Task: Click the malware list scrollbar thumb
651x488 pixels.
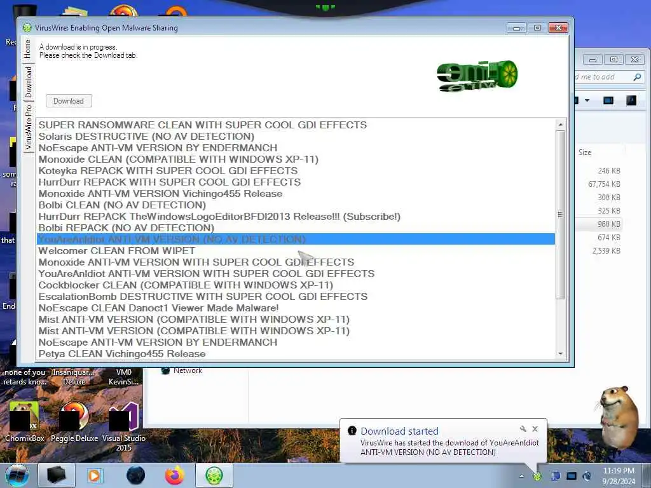Action: (561, 215)
